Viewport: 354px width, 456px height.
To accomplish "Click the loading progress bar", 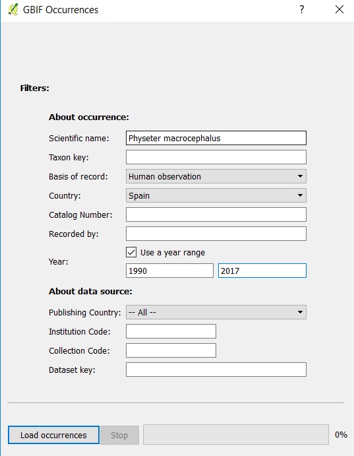I will [236, 434].
